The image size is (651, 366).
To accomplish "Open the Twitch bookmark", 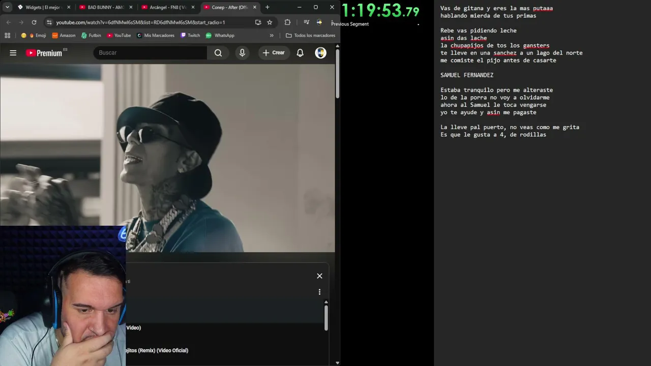I will tap(190, 36).
